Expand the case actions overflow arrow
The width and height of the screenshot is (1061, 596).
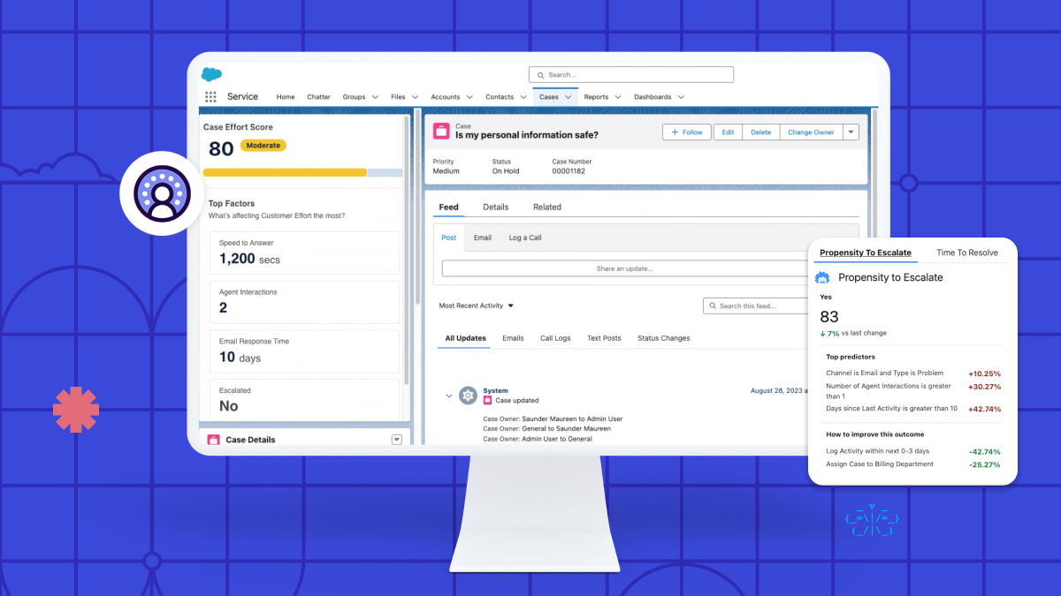click(851, 132)
